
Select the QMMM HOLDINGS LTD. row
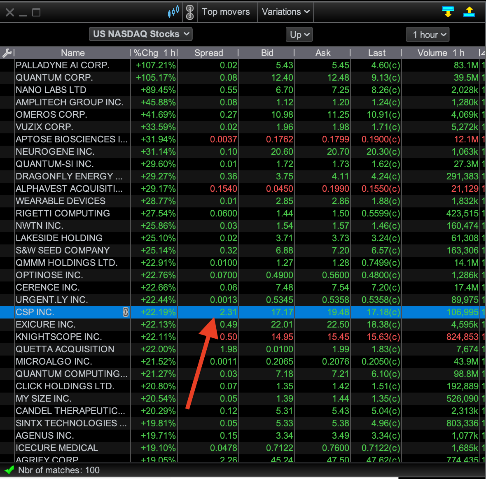point(243,263)
